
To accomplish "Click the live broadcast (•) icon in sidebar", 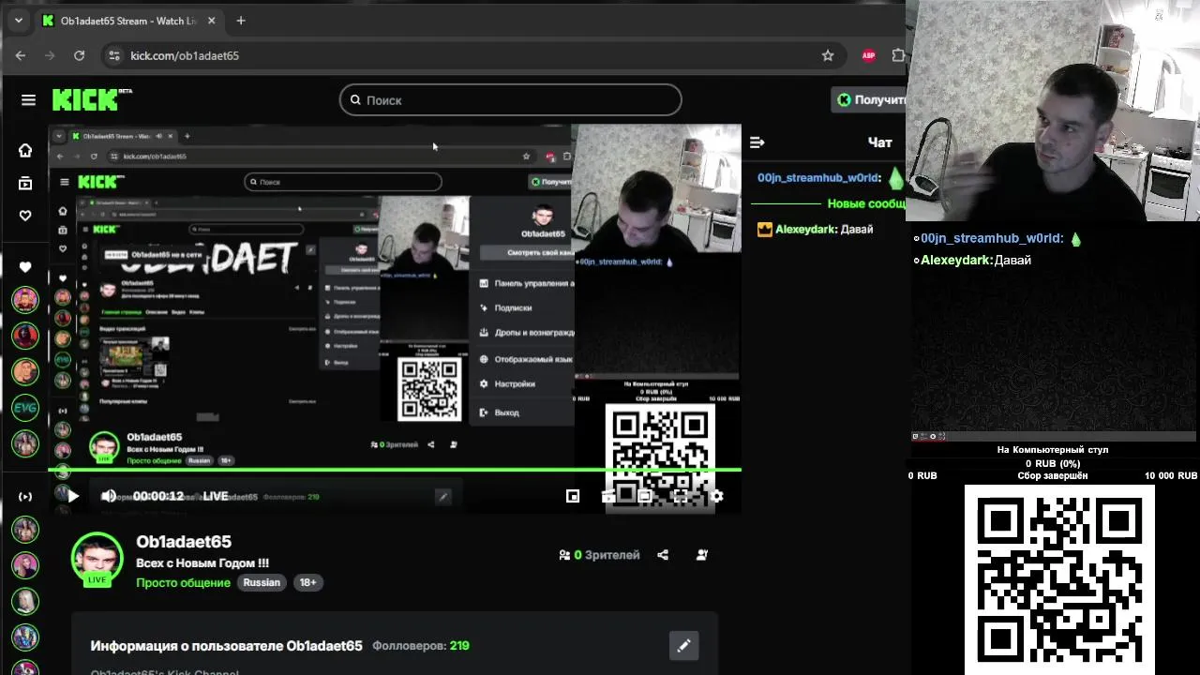I will click(x=25, y=496).
